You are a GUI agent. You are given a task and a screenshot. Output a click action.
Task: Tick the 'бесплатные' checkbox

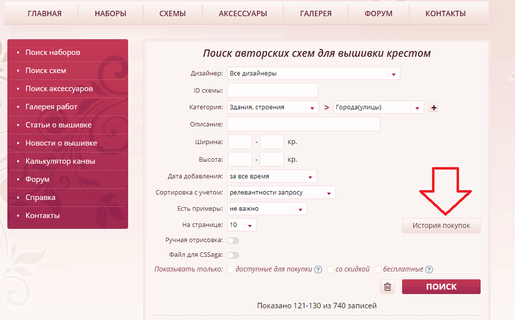(378, 270)
